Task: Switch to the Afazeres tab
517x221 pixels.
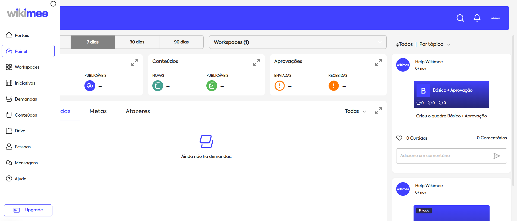Action: pyautogui.click(x=138, y=111)
